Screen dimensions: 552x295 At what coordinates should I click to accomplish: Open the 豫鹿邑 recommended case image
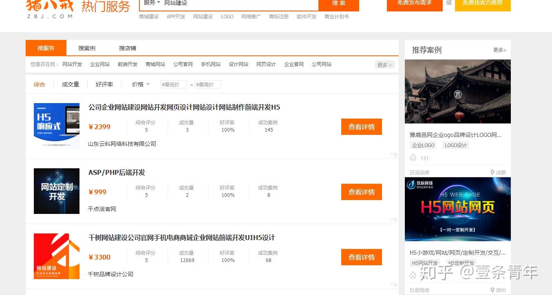[458, 92]
